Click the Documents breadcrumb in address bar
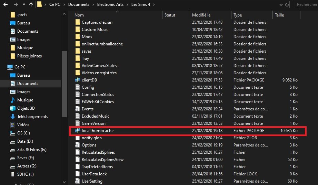318x185 pixels. click(x=78, y=5)
